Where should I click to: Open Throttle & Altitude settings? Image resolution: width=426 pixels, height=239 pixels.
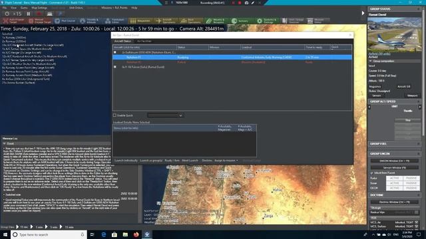[90, 21]
